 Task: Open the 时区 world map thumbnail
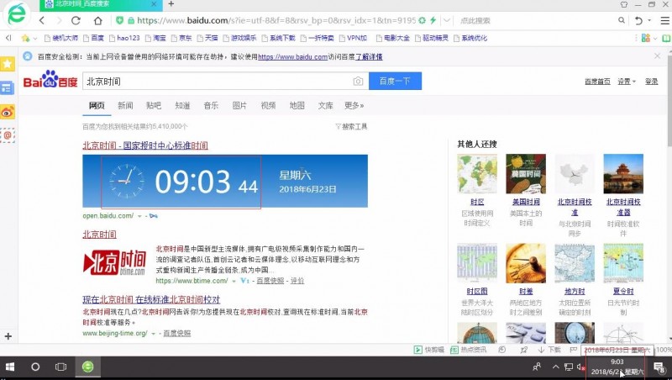[477, 174]
